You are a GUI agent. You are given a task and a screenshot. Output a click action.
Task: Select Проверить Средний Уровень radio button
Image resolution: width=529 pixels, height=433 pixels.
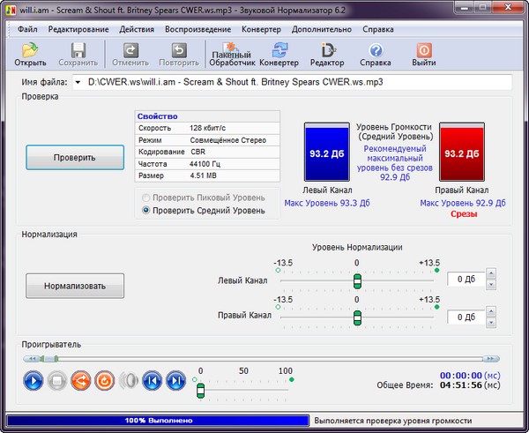(147, 211)
